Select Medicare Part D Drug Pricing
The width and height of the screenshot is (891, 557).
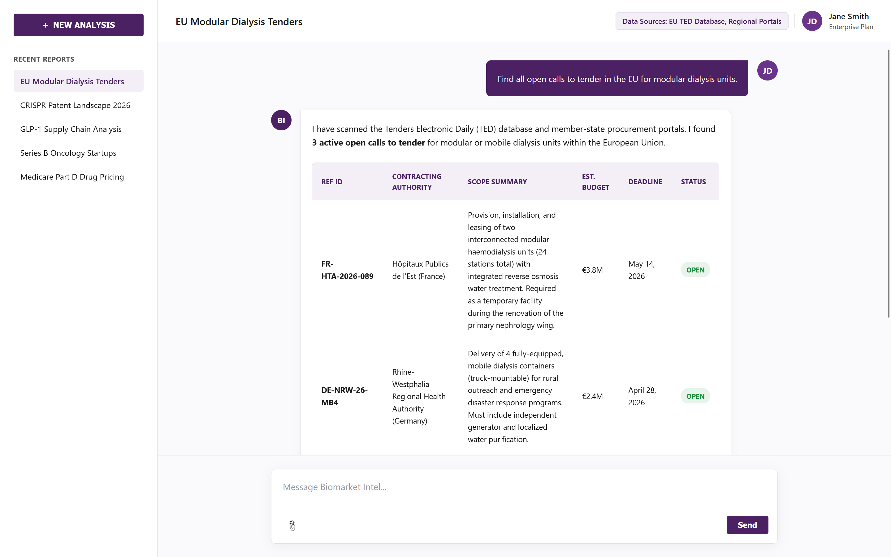point(72,177)
